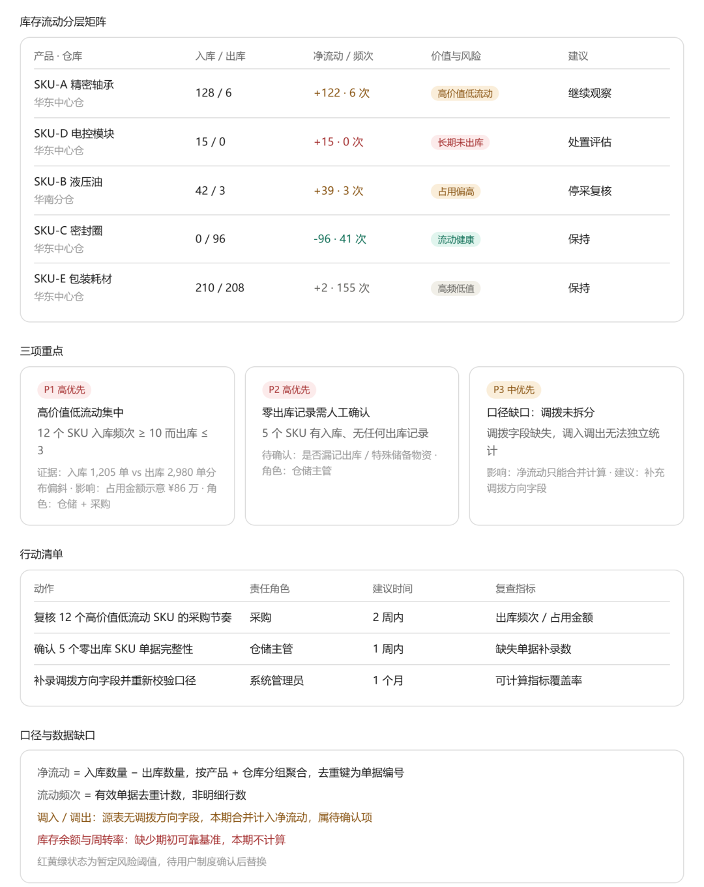Click the 缺失单据补录数 review metric

[x=533, y=649]
